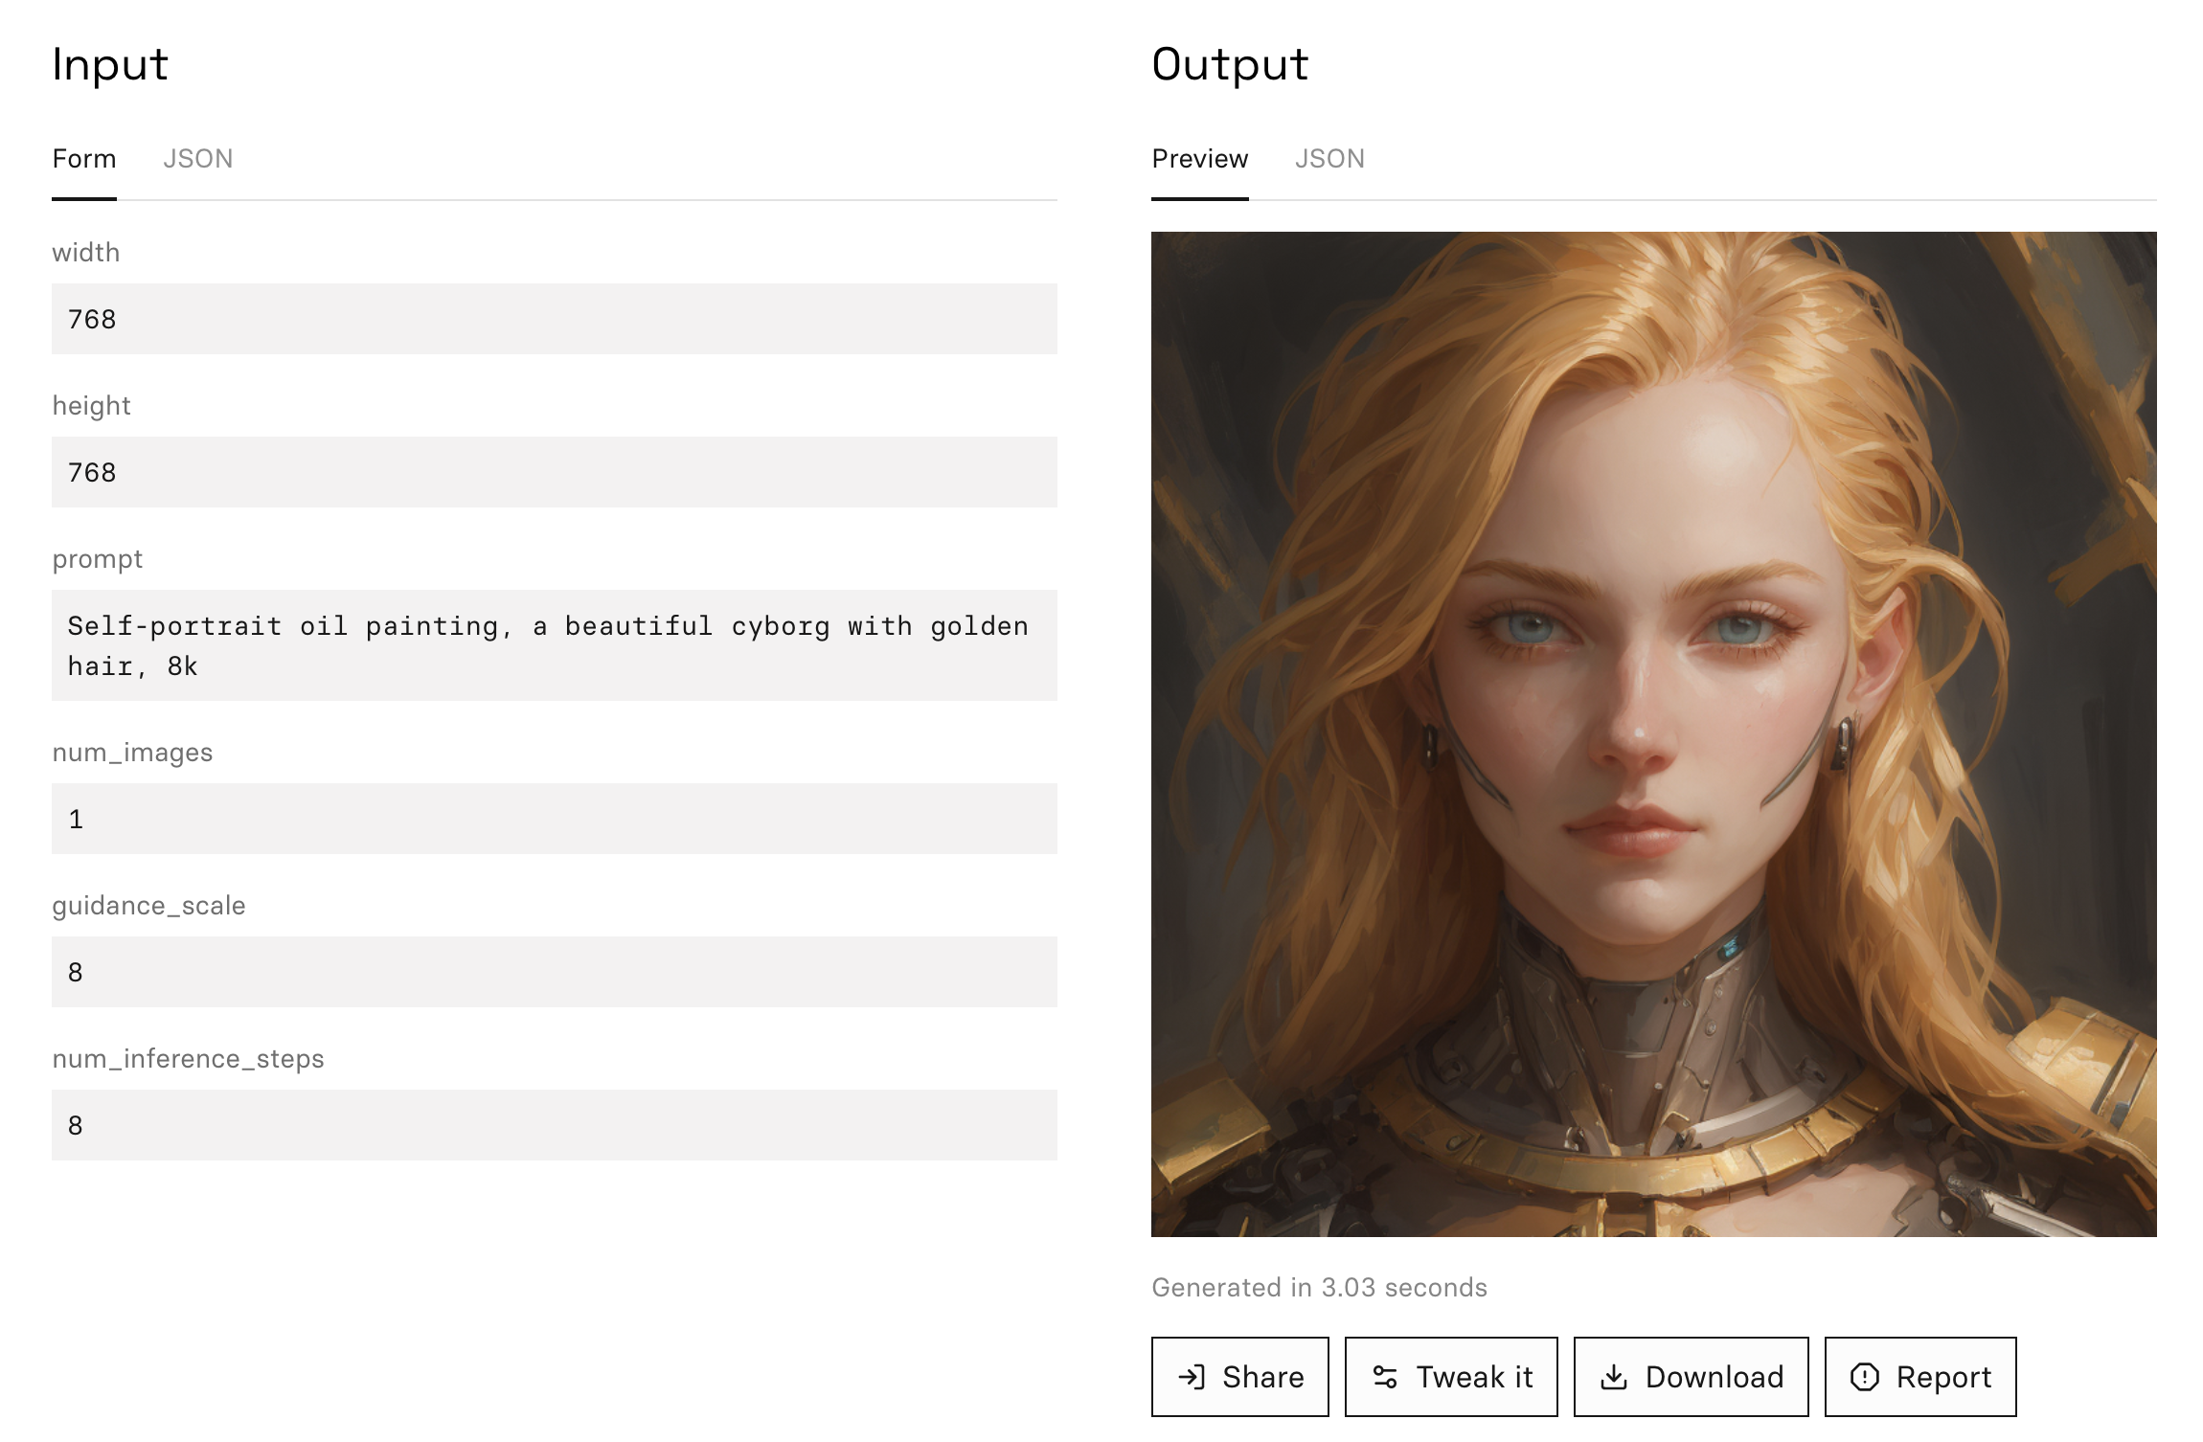Click the Tweak it sliders icon
This screenshot has height=1442, width=2203.
(x=1385, y=1377)
